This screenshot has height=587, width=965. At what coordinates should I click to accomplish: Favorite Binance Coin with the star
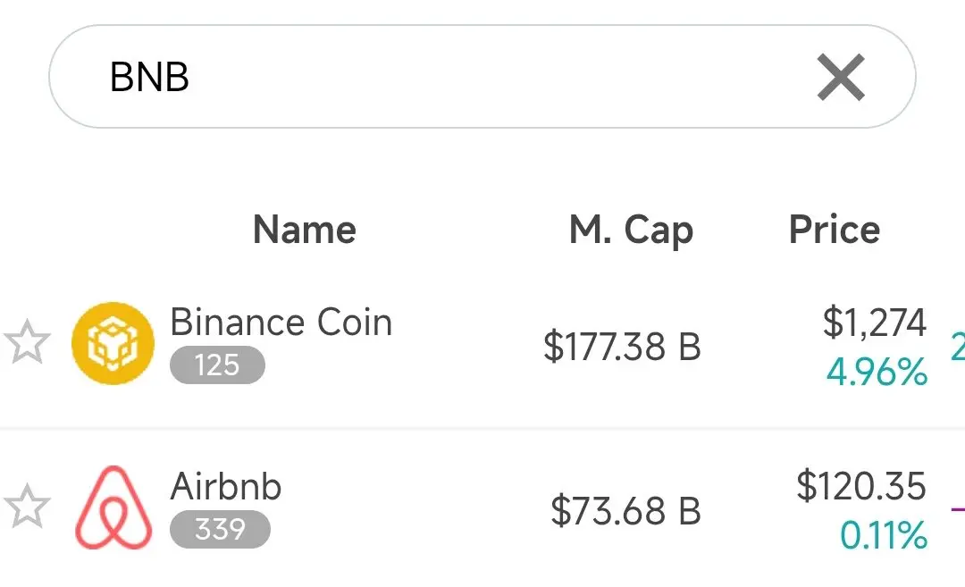(x=26, y=344)
